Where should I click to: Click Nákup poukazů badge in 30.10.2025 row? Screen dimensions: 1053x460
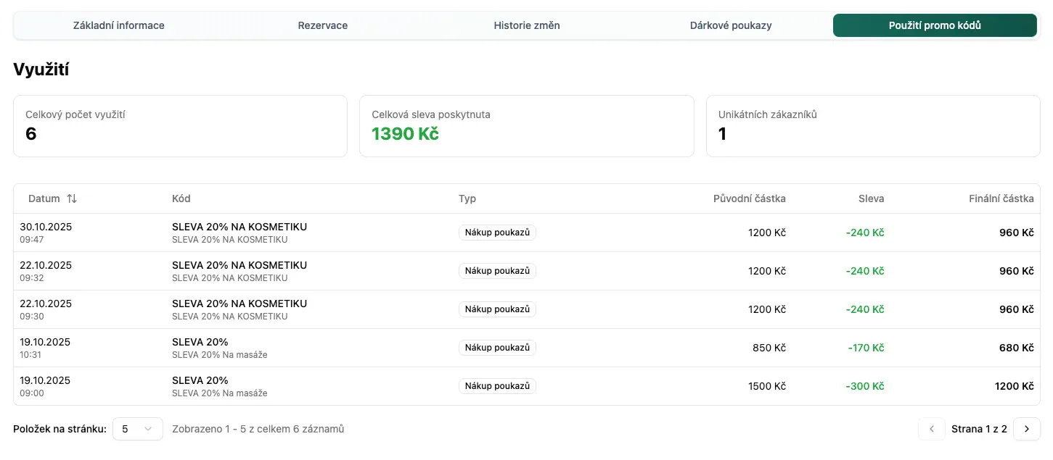tap(497, 233)
